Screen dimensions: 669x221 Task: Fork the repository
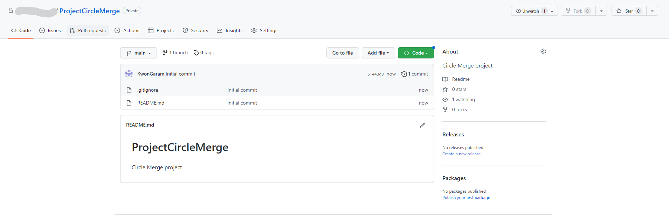578,11
